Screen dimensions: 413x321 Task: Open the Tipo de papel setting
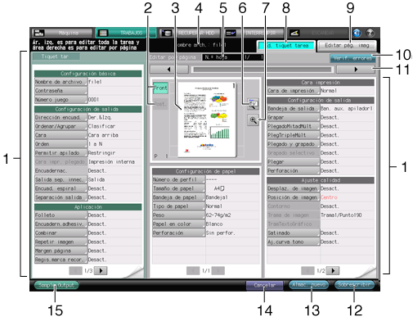(x=178, y=206)
